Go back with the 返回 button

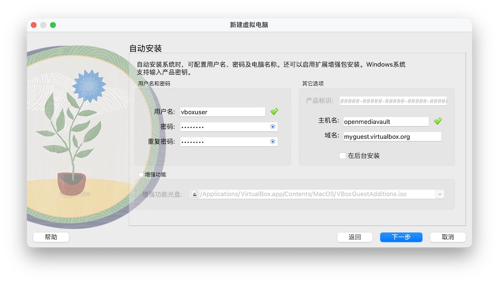pos(355,237)
